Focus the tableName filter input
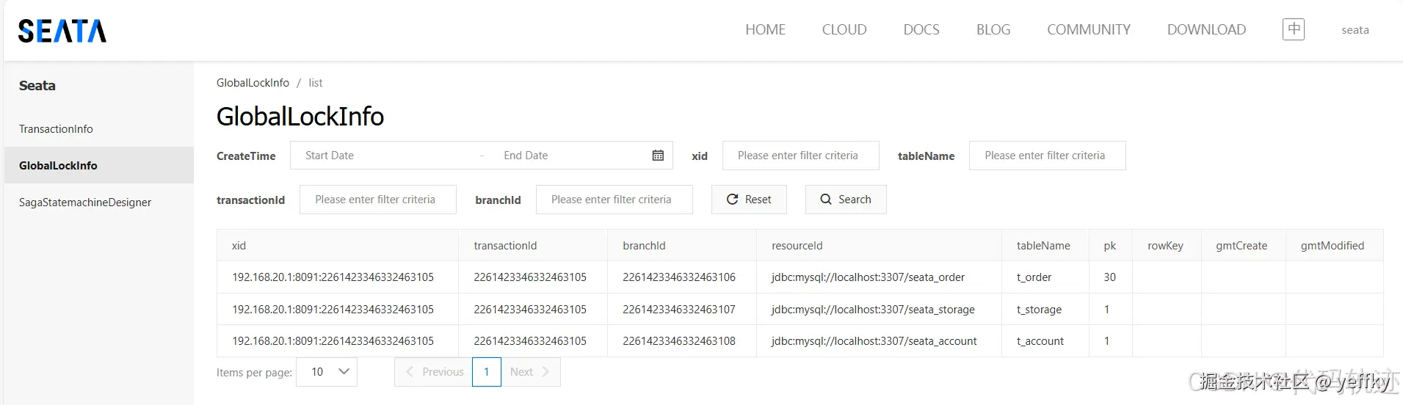 tap(1047, 156)
